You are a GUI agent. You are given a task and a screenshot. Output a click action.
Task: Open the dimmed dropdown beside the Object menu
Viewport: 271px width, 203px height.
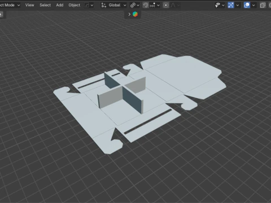tap(89, 5)
